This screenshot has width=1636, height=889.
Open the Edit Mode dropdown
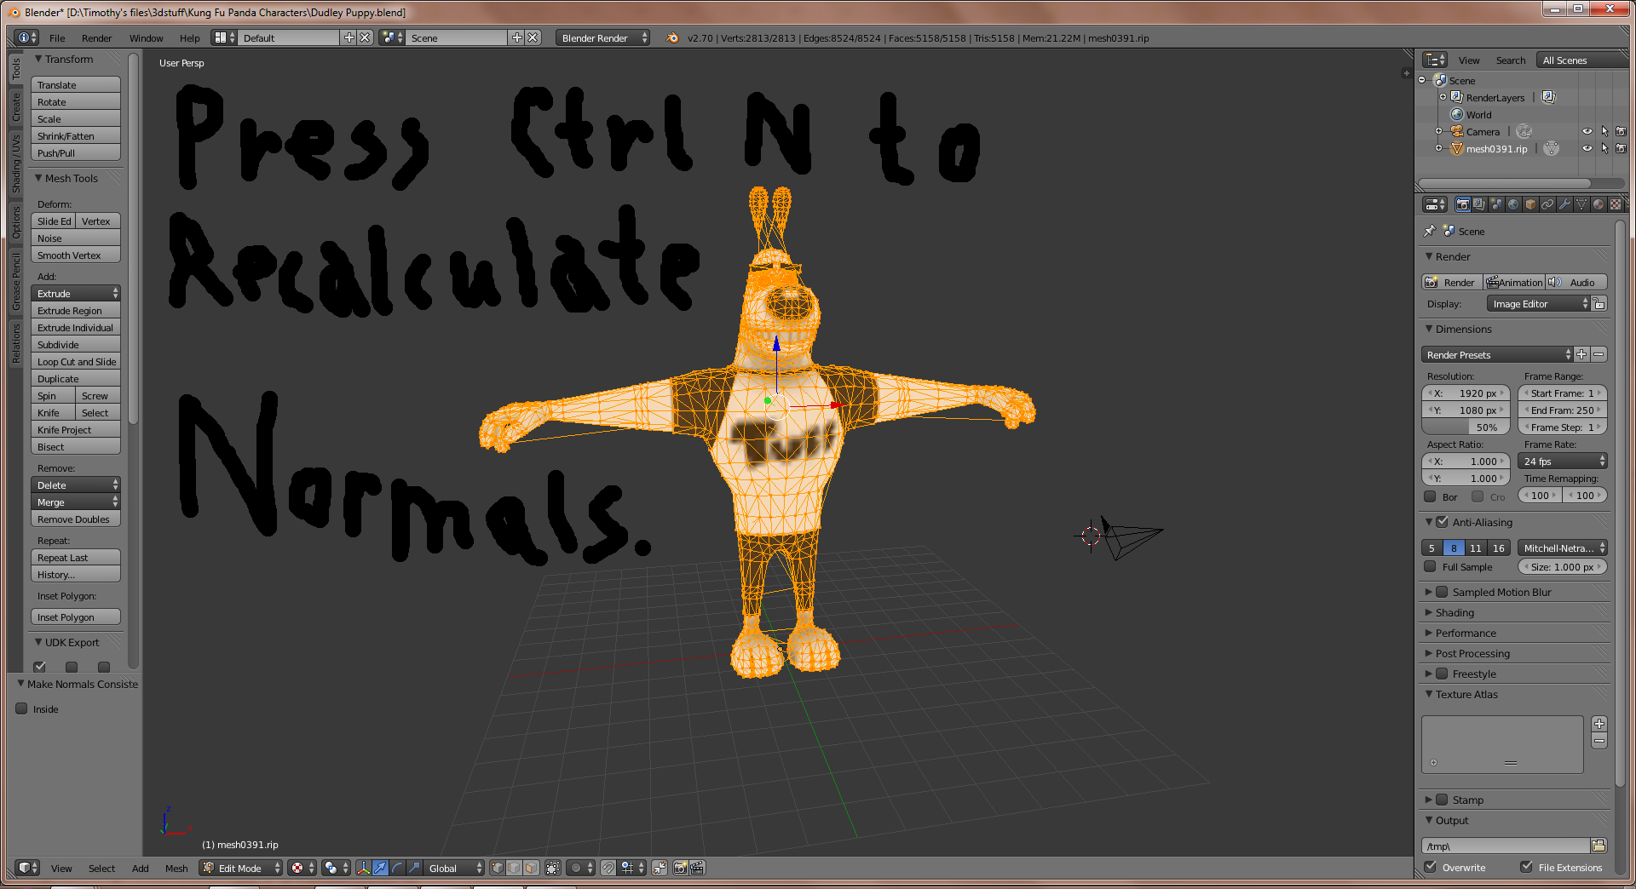coord(241,868)
